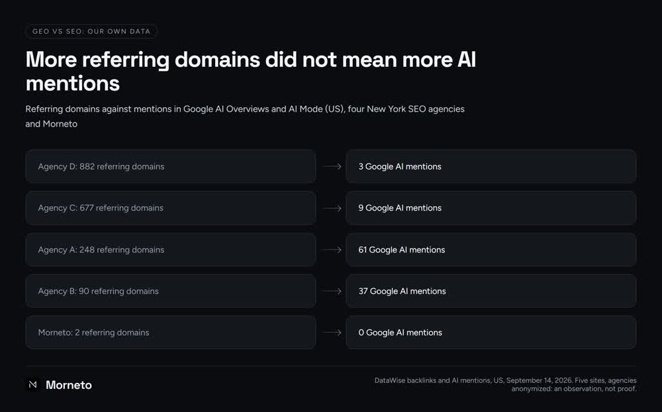Select 'Agency C: 677 referring domains' card

click(171, 208)
